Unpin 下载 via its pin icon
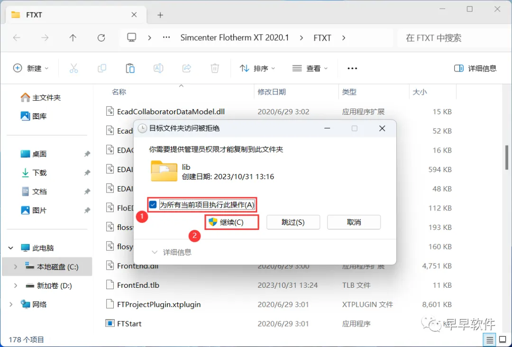The image size is (512, 347). point(87,173)
